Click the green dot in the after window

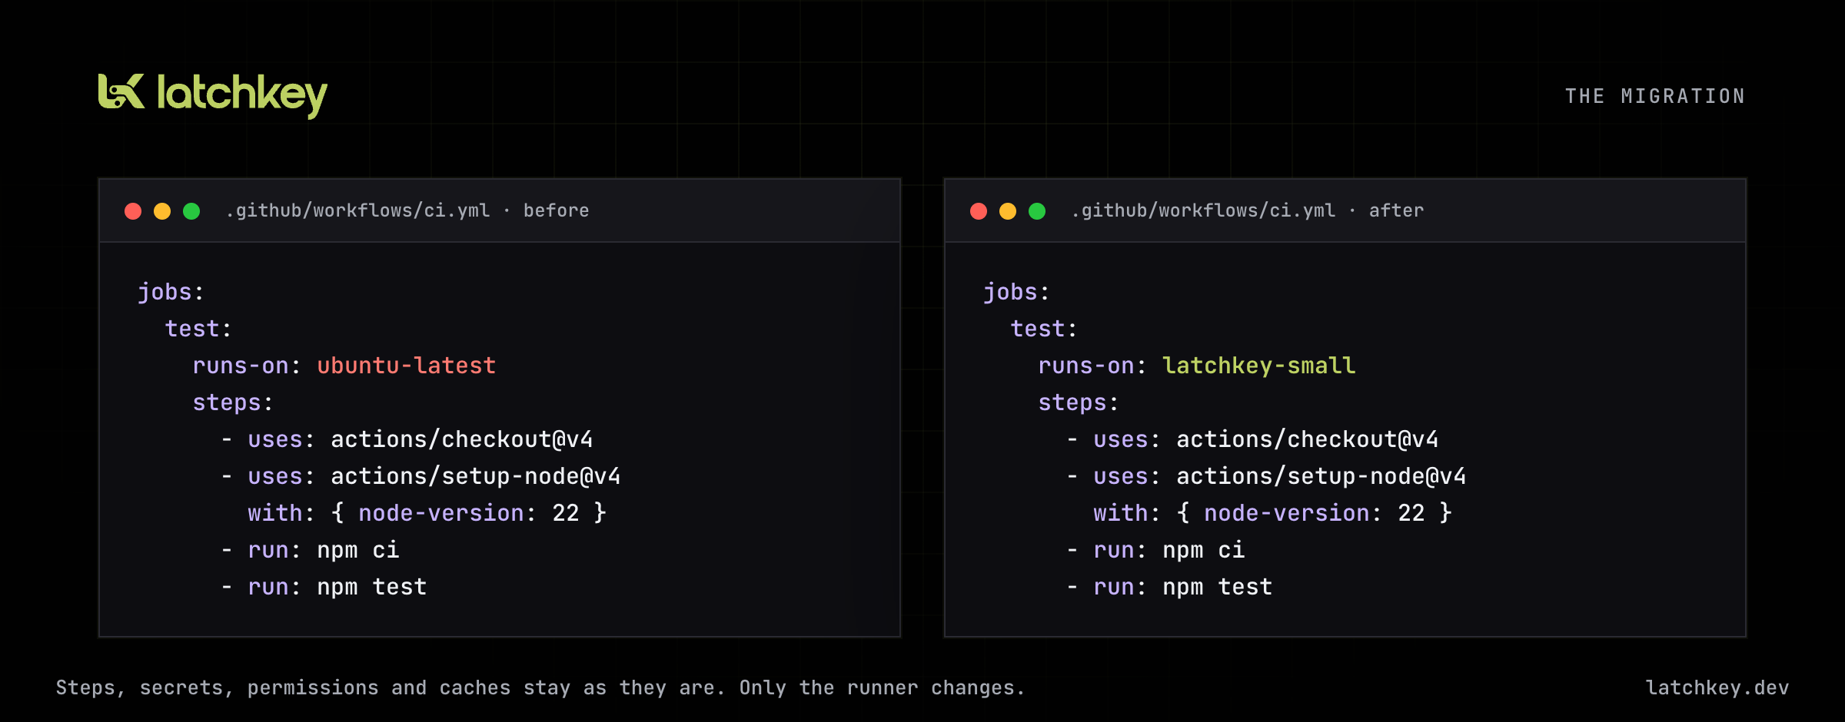coord(1037,211)
